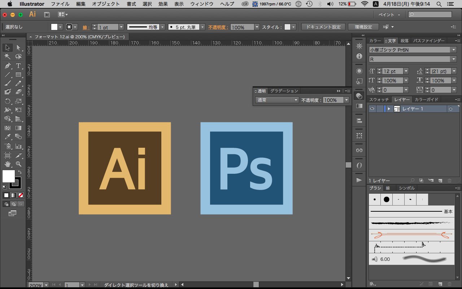Screen dimensions: 462x289
Task: Select the Mesh tool
Action: [8, 128]
